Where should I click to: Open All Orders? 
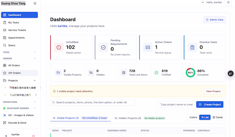point(19,65)
